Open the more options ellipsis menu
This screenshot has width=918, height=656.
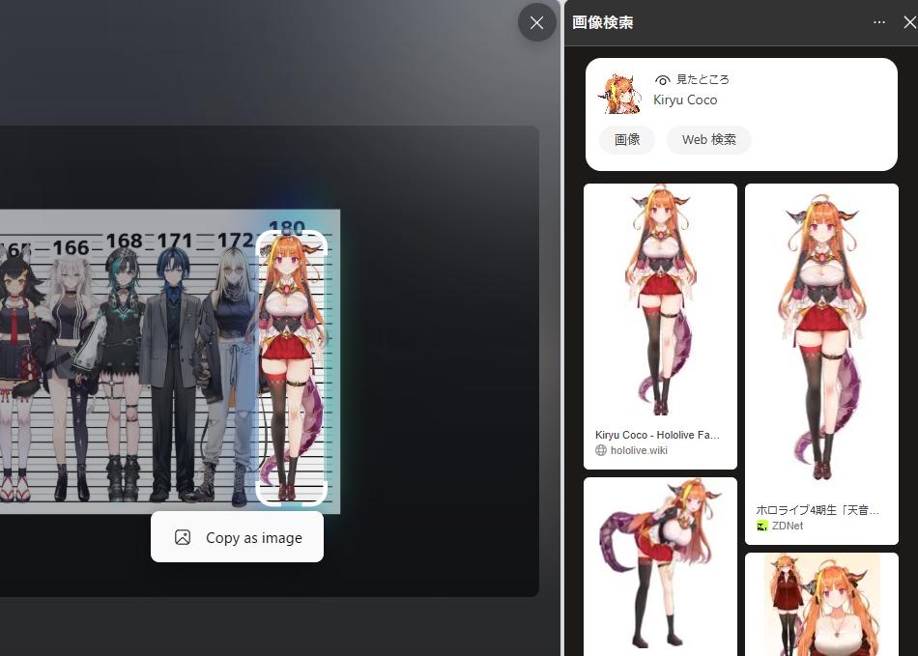point(878,22)
